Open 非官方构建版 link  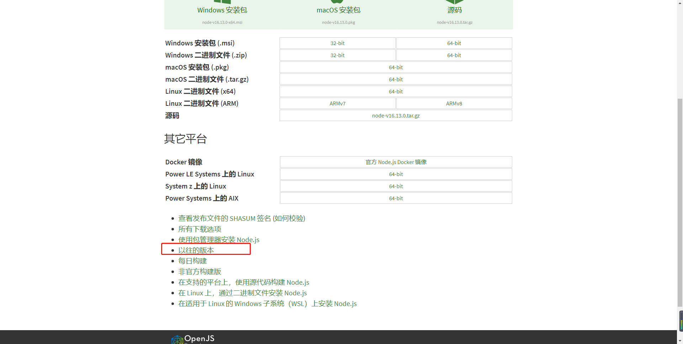pyautogui.click(x=200, y=272)
